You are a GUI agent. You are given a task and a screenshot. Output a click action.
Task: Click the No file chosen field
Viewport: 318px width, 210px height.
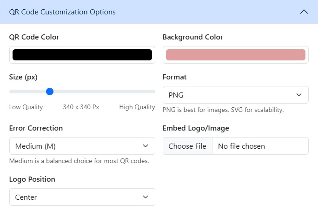click(260, 146)
